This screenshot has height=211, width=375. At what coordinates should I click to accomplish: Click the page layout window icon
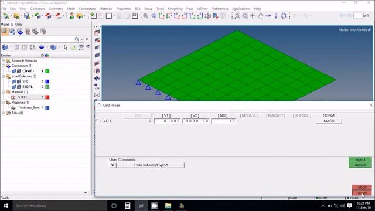[109, 16]
